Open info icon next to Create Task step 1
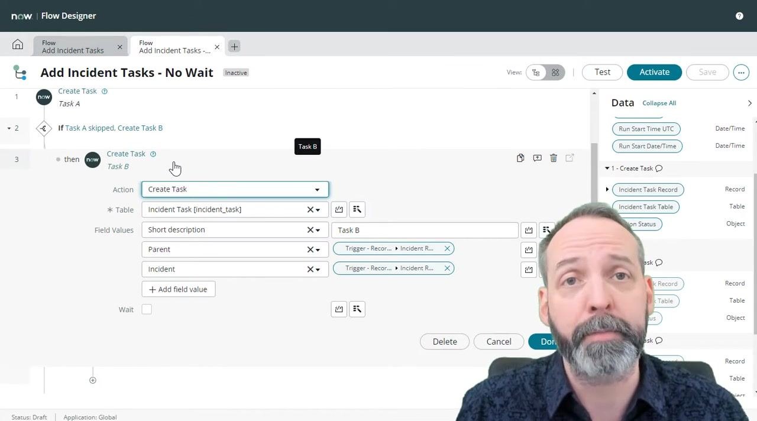Screen dimensions: 757x421 105,91
